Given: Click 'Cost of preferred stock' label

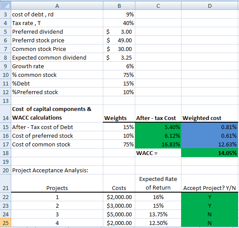Looking at the screenshot, I should click(x=57, y=136).
